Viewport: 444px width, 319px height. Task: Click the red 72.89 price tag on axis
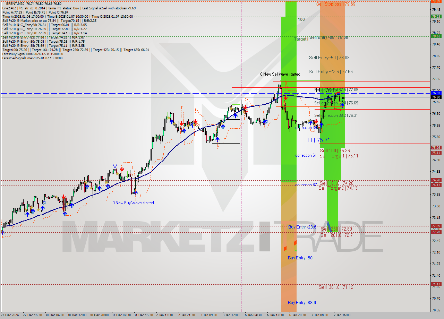(436, 226)
